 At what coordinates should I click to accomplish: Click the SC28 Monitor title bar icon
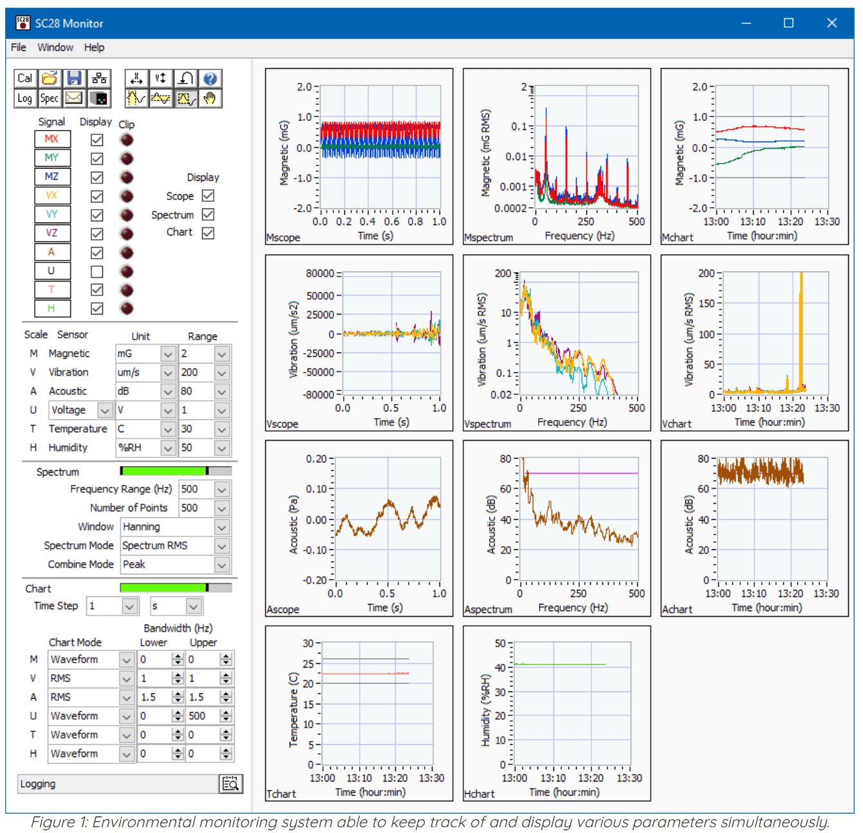click(x=23, y=23)
